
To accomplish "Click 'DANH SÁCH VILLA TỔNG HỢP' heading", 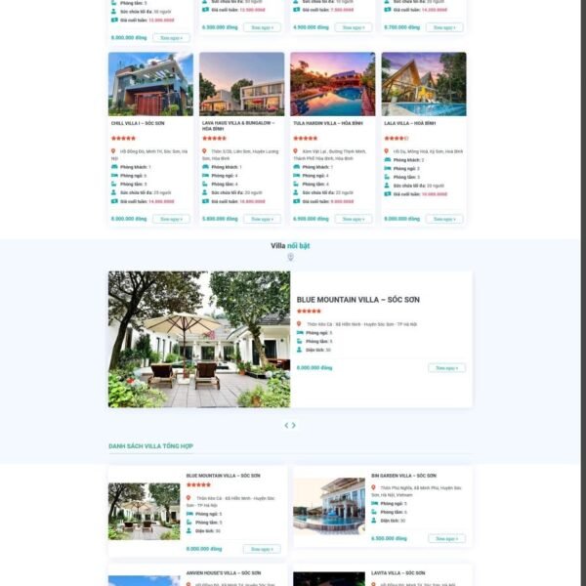I will pyautogui.click(x=150, y=446).
